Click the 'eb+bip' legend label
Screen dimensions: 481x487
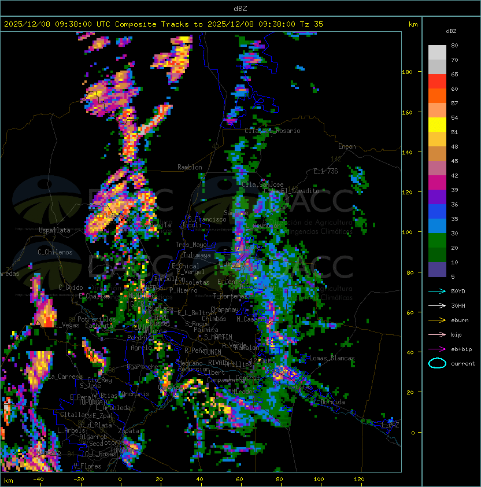point(461,349)
